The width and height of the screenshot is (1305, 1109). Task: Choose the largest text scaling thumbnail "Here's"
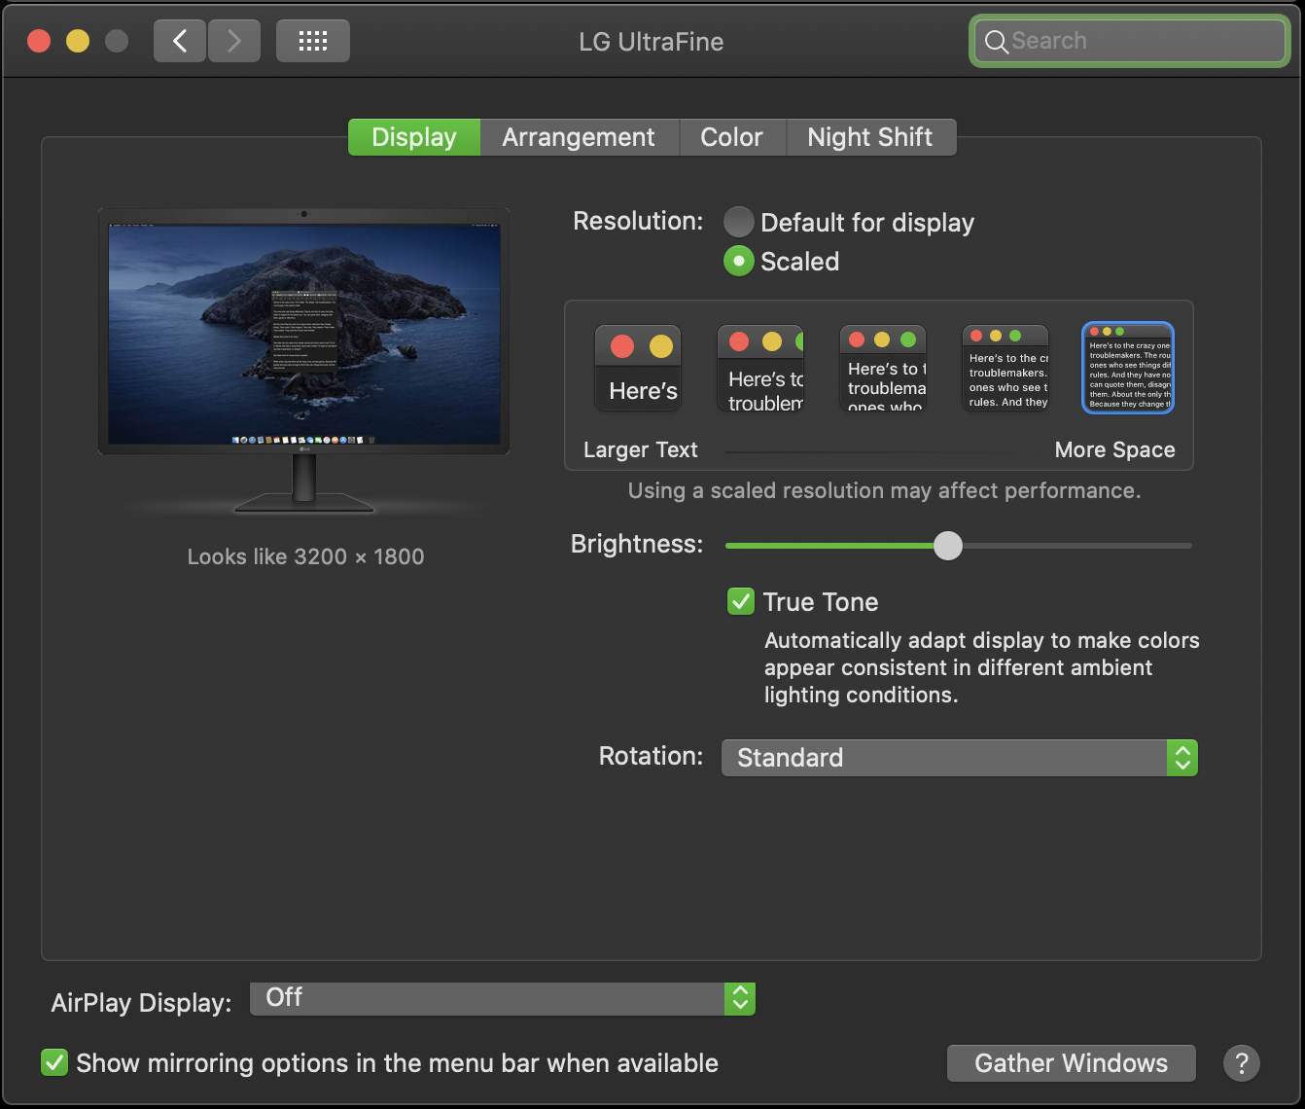click(638, 368)
